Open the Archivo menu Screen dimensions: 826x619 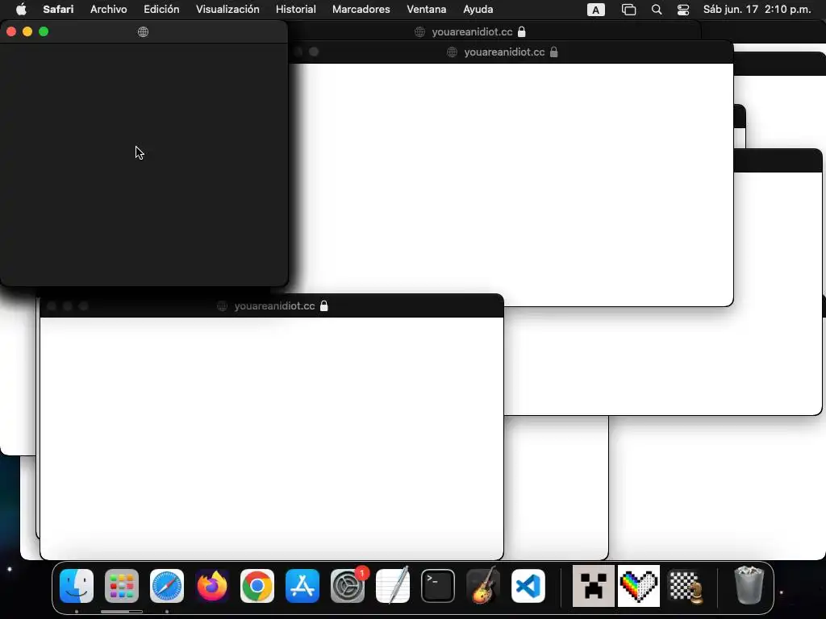[x=109, y=9]
